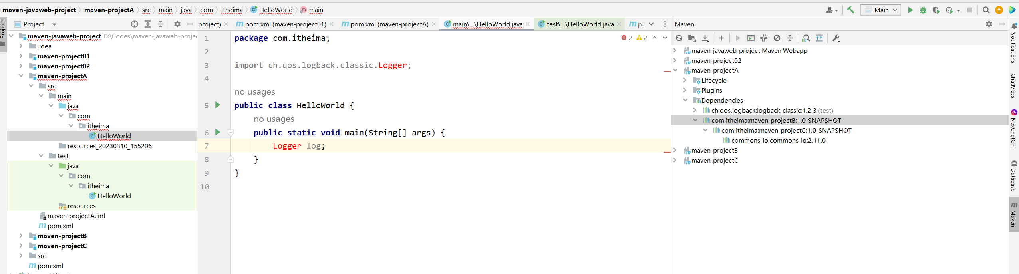
Task: Close the main HelloWorld.java tab
Action: coord(528,24)
